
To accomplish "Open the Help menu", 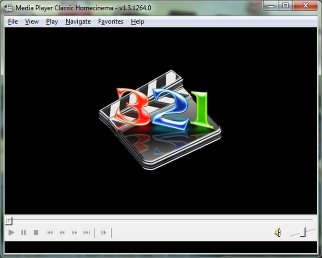I will tap(137, 22).
